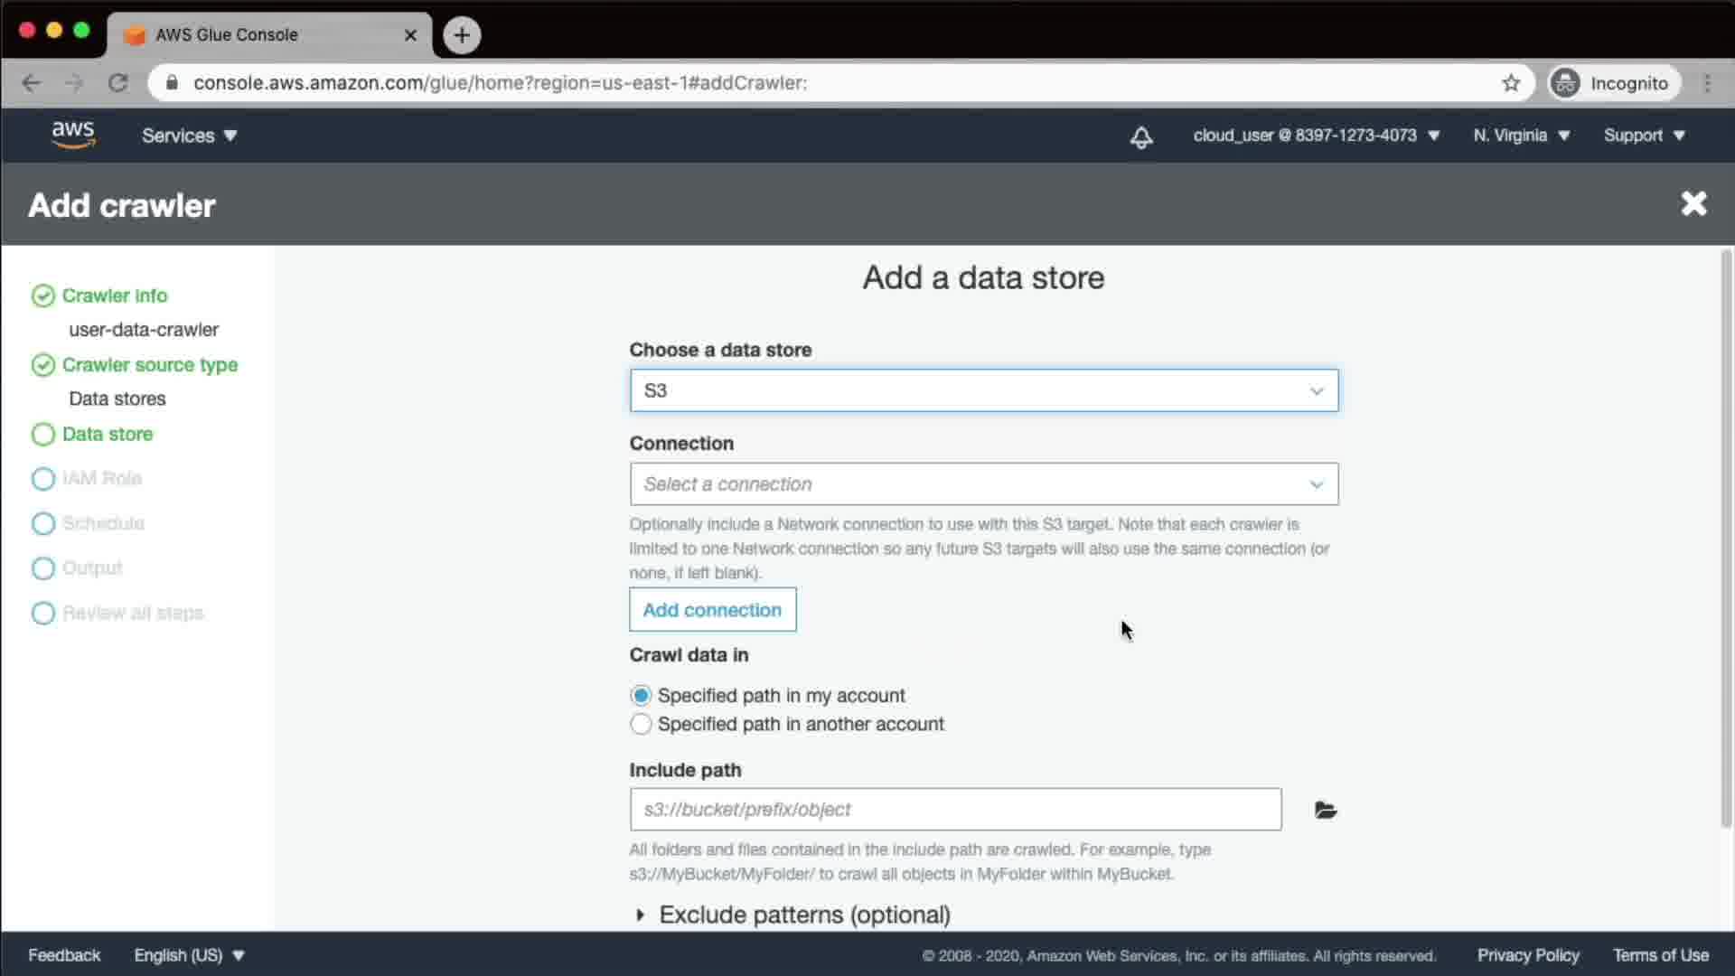Select Specified path in my account
Image resolution: width=1735 pixels, height=976 pixels.
coord(641,695)
